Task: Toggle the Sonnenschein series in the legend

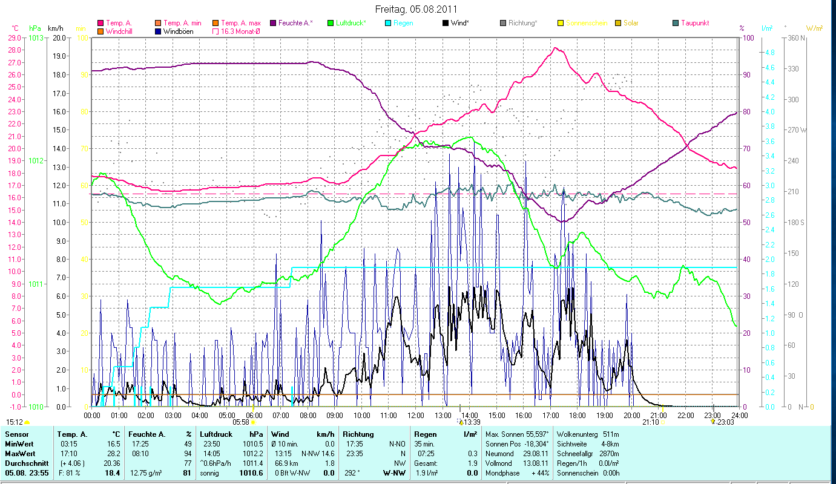Action: coord(585,23)
